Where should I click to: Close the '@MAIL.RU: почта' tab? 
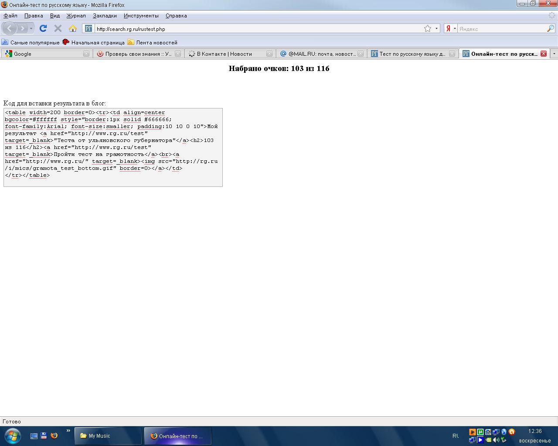coord(361,54)
